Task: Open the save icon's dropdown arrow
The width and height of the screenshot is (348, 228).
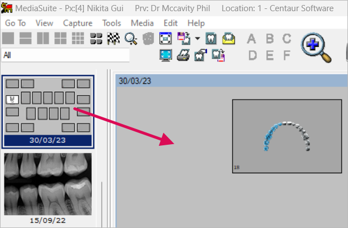Action: (x=197, y=39)
